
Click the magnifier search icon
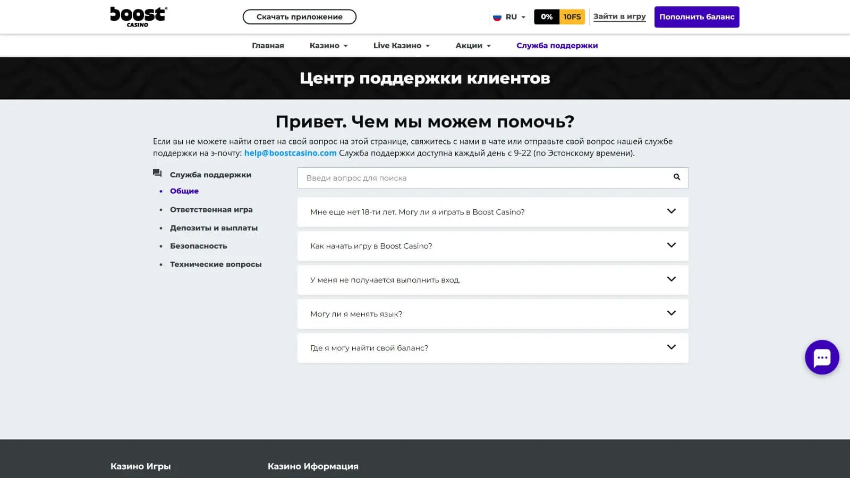click(x=677, y=177)
